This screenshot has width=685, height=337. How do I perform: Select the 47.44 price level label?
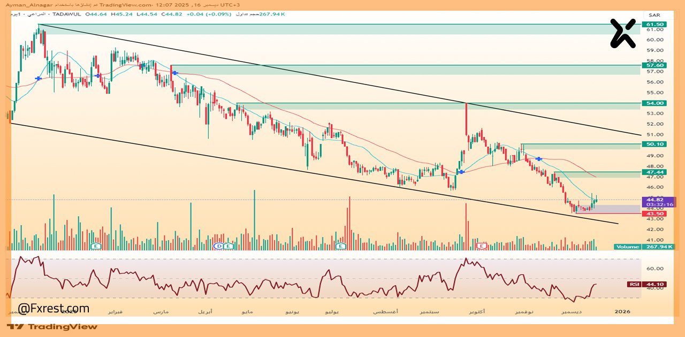(655, 172)
